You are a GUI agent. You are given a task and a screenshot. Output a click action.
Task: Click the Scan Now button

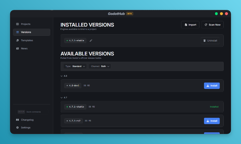212,25
